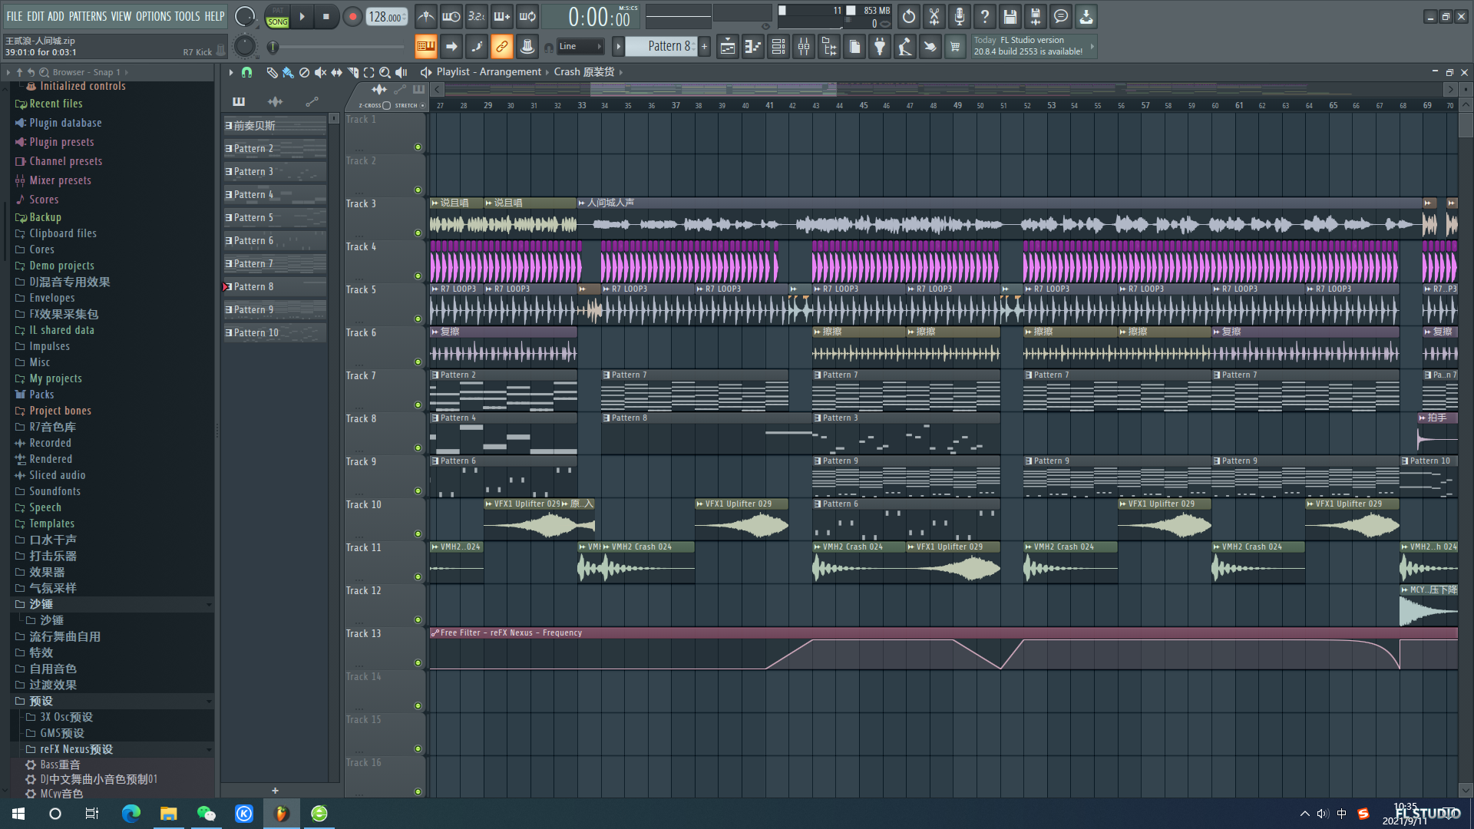The height and width of the screenshot is (829, 1474).
Task: Open the piano roll view icon
Action: 753,47
